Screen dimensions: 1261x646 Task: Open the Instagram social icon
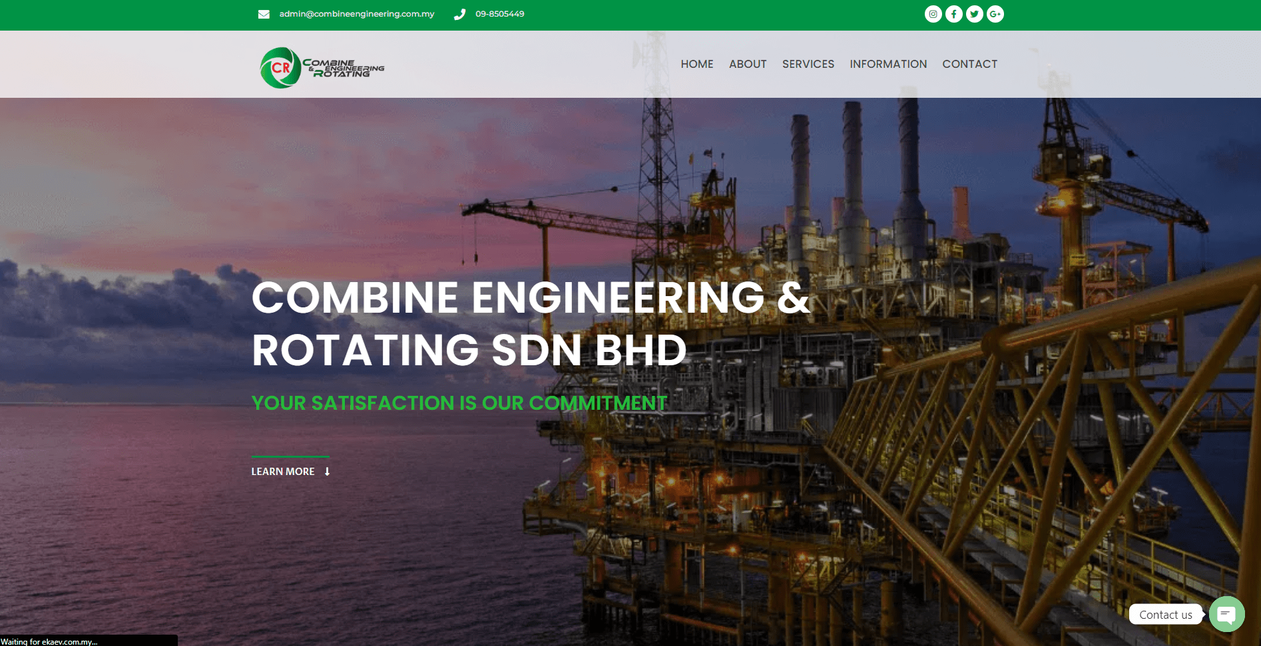[x=933, y=14]
